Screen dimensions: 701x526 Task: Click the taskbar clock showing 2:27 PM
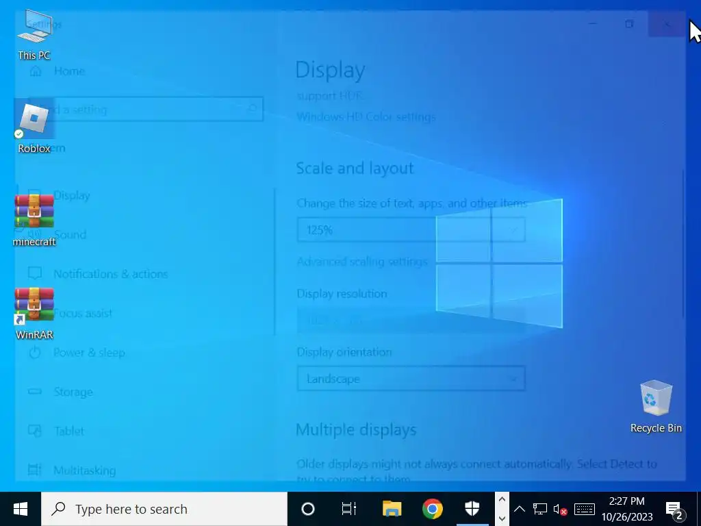coord(627,509)
